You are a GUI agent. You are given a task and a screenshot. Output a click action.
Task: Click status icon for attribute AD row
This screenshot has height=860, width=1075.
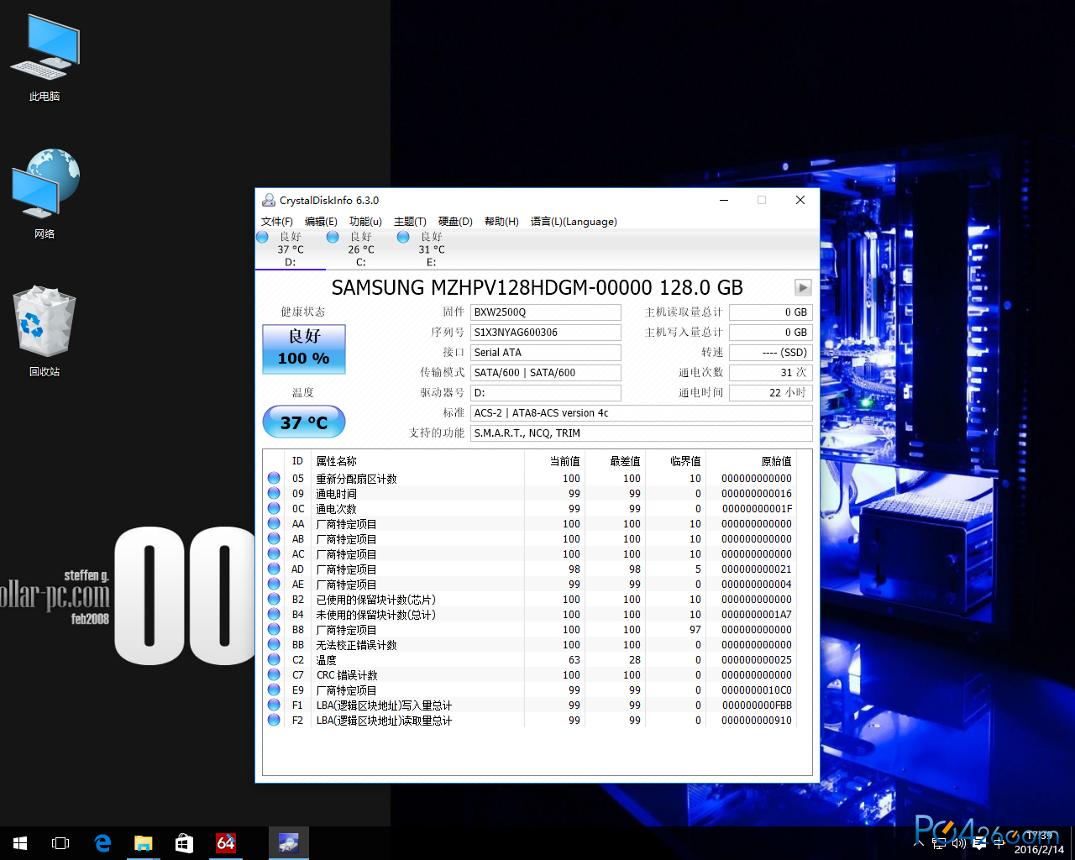click(x=274, y=569)
